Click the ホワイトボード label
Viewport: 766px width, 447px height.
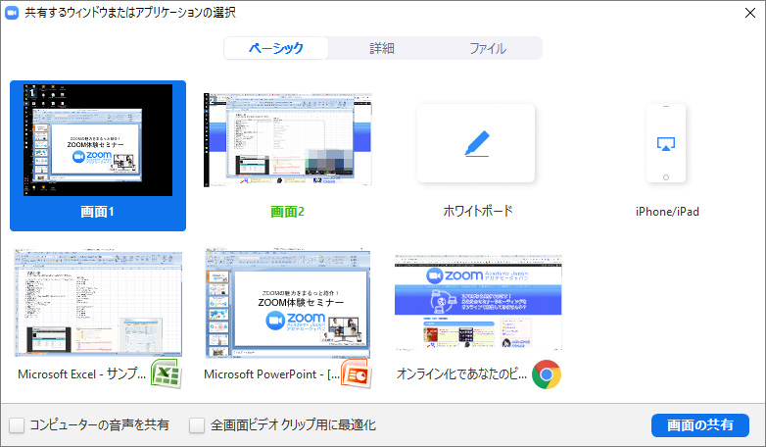[478, 211]
